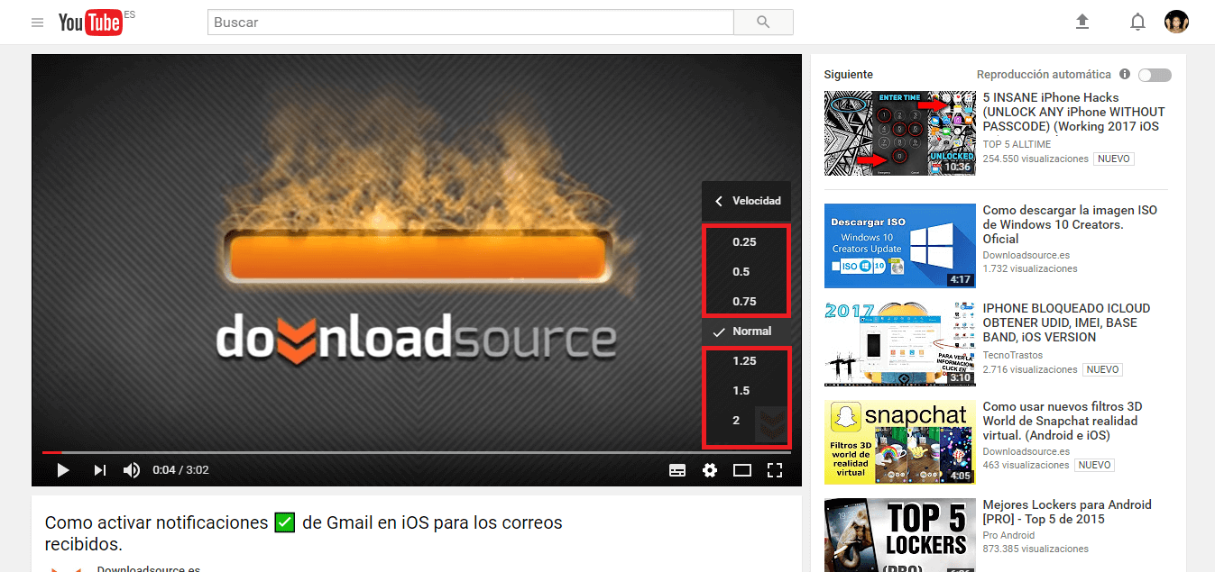This screenshot has height=572, width=1215.
Task: Open 'IPHONE BLOQUEADO ICLOUD' video title
Action: (x=1066, y=322)
